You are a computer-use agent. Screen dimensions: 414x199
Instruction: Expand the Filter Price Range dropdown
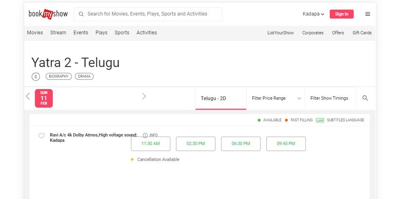click(276, 98)
